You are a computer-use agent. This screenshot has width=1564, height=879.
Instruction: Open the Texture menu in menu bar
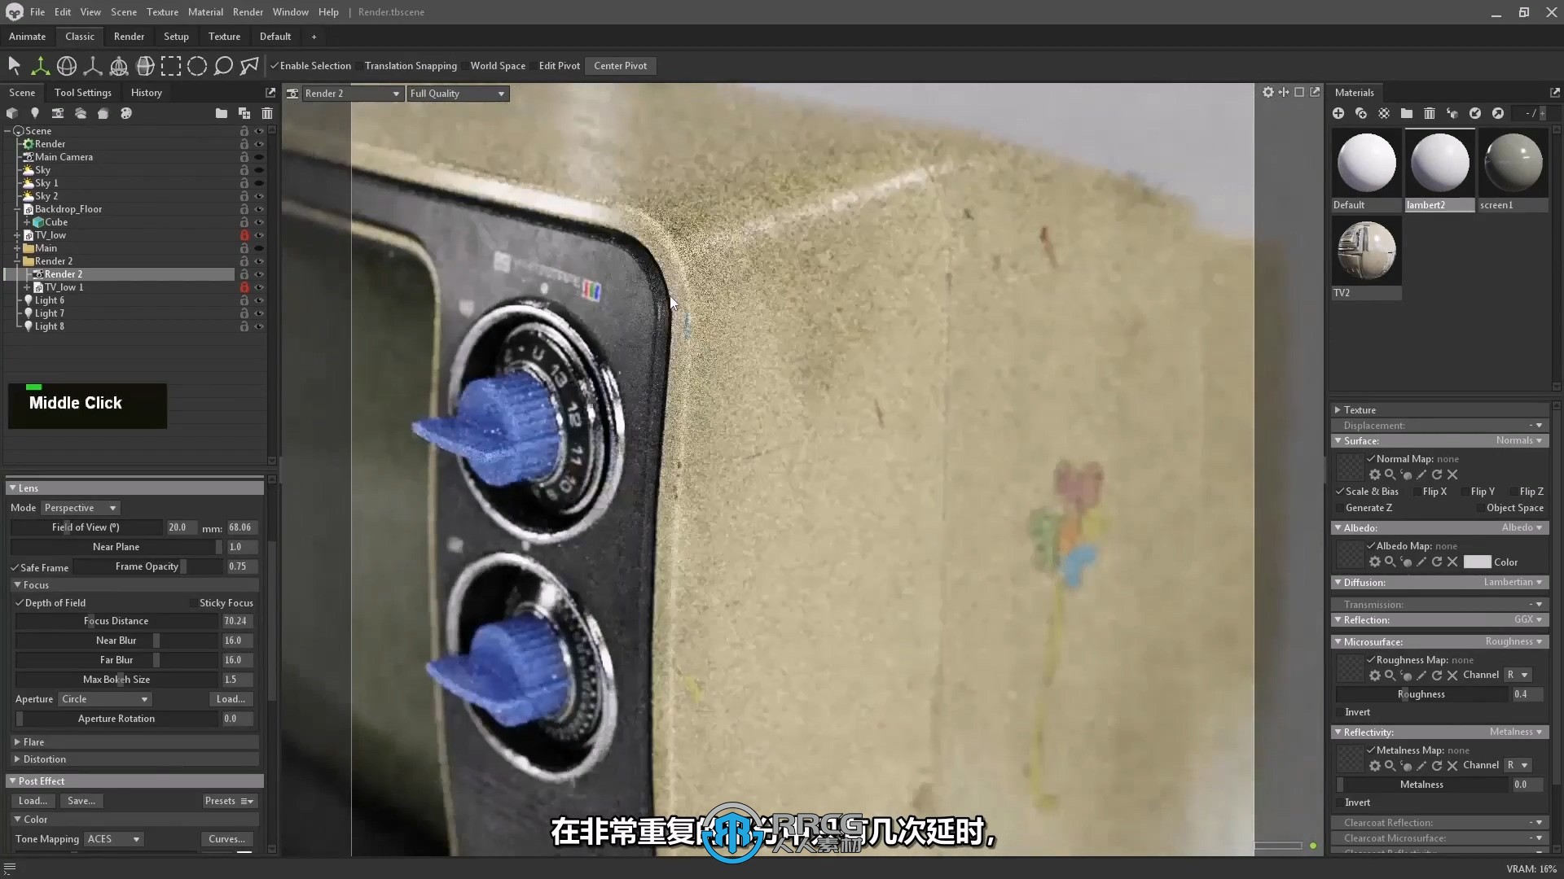point(162,12)
